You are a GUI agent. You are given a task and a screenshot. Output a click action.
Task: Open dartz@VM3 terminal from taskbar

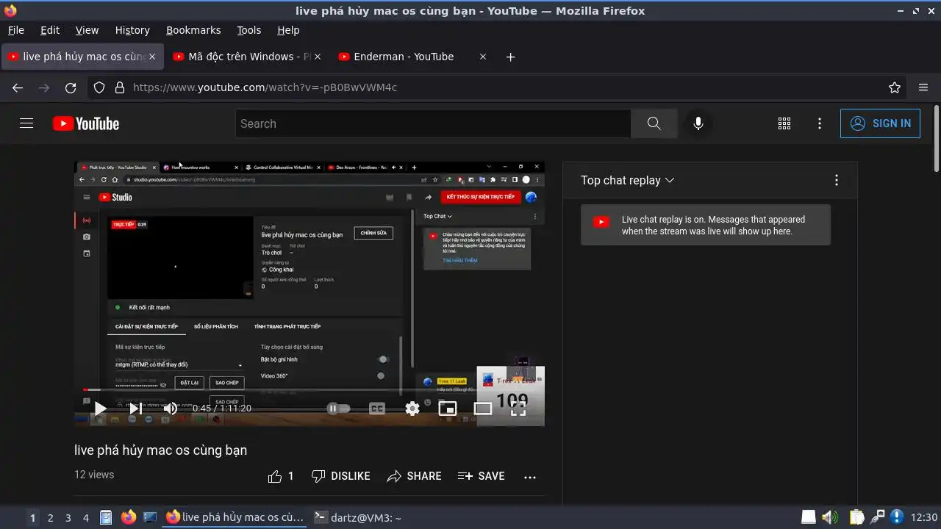(x=357, y=517)
